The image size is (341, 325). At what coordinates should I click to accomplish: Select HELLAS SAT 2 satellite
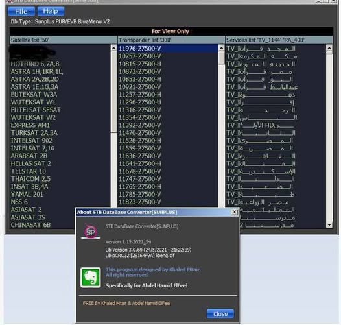coord(60,163)
